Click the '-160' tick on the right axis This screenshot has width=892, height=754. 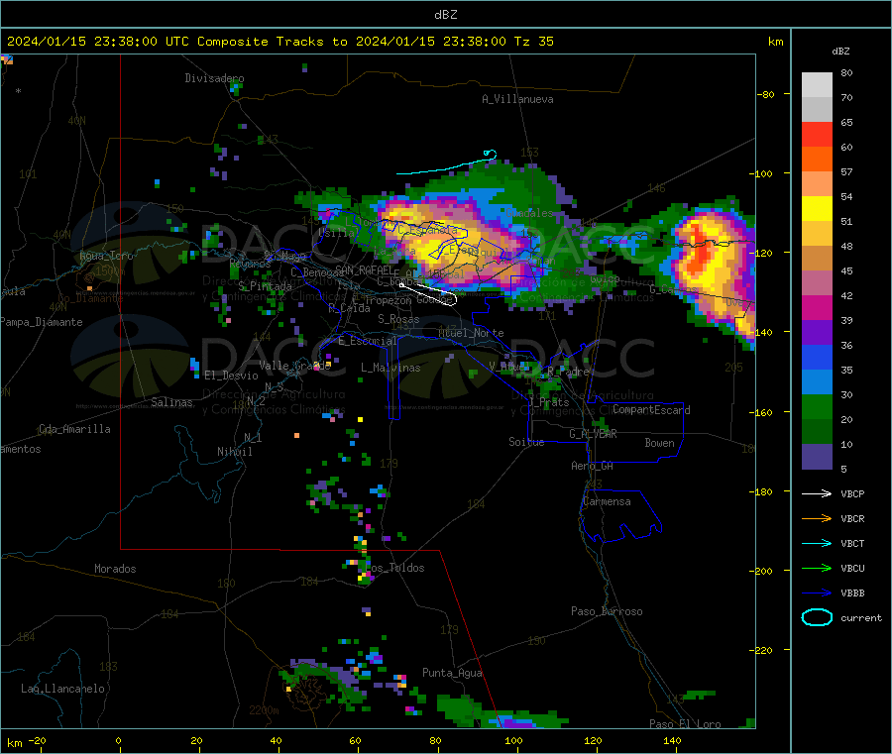click(x=762, y=412)
